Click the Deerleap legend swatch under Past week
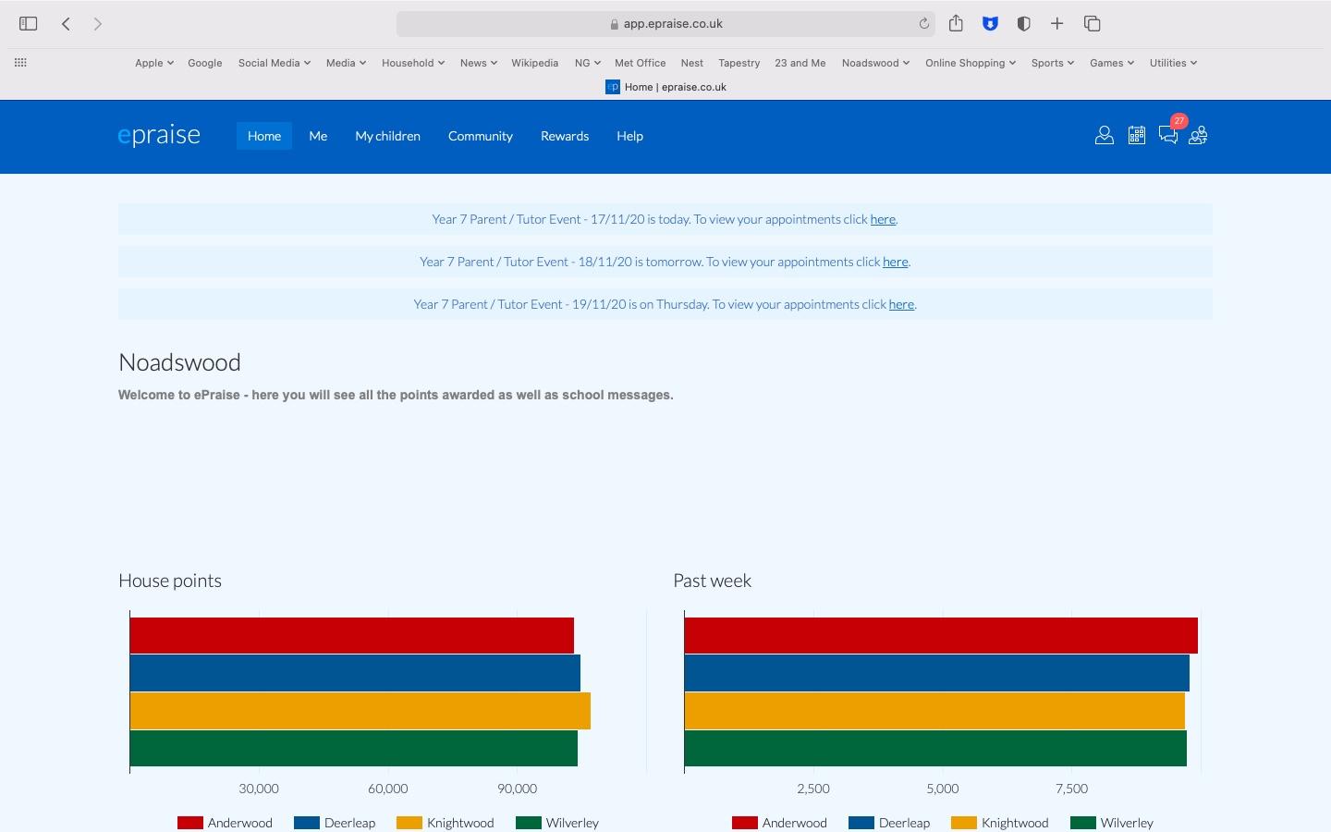1331x832 pixels. (861, 823)
